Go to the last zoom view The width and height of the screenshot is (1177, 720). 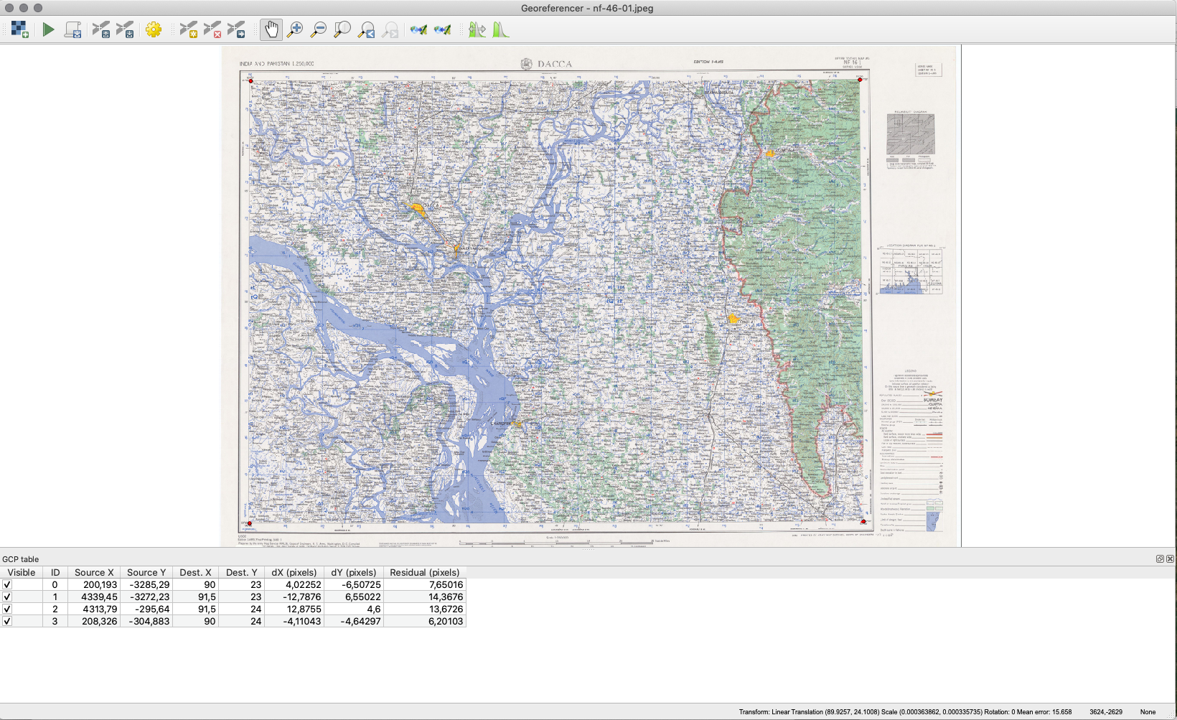(367, 29)
